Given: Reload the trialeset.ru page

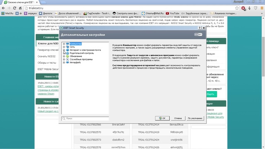Looking at the screenshot, I should pyautogui.click(x=14, y=8).
